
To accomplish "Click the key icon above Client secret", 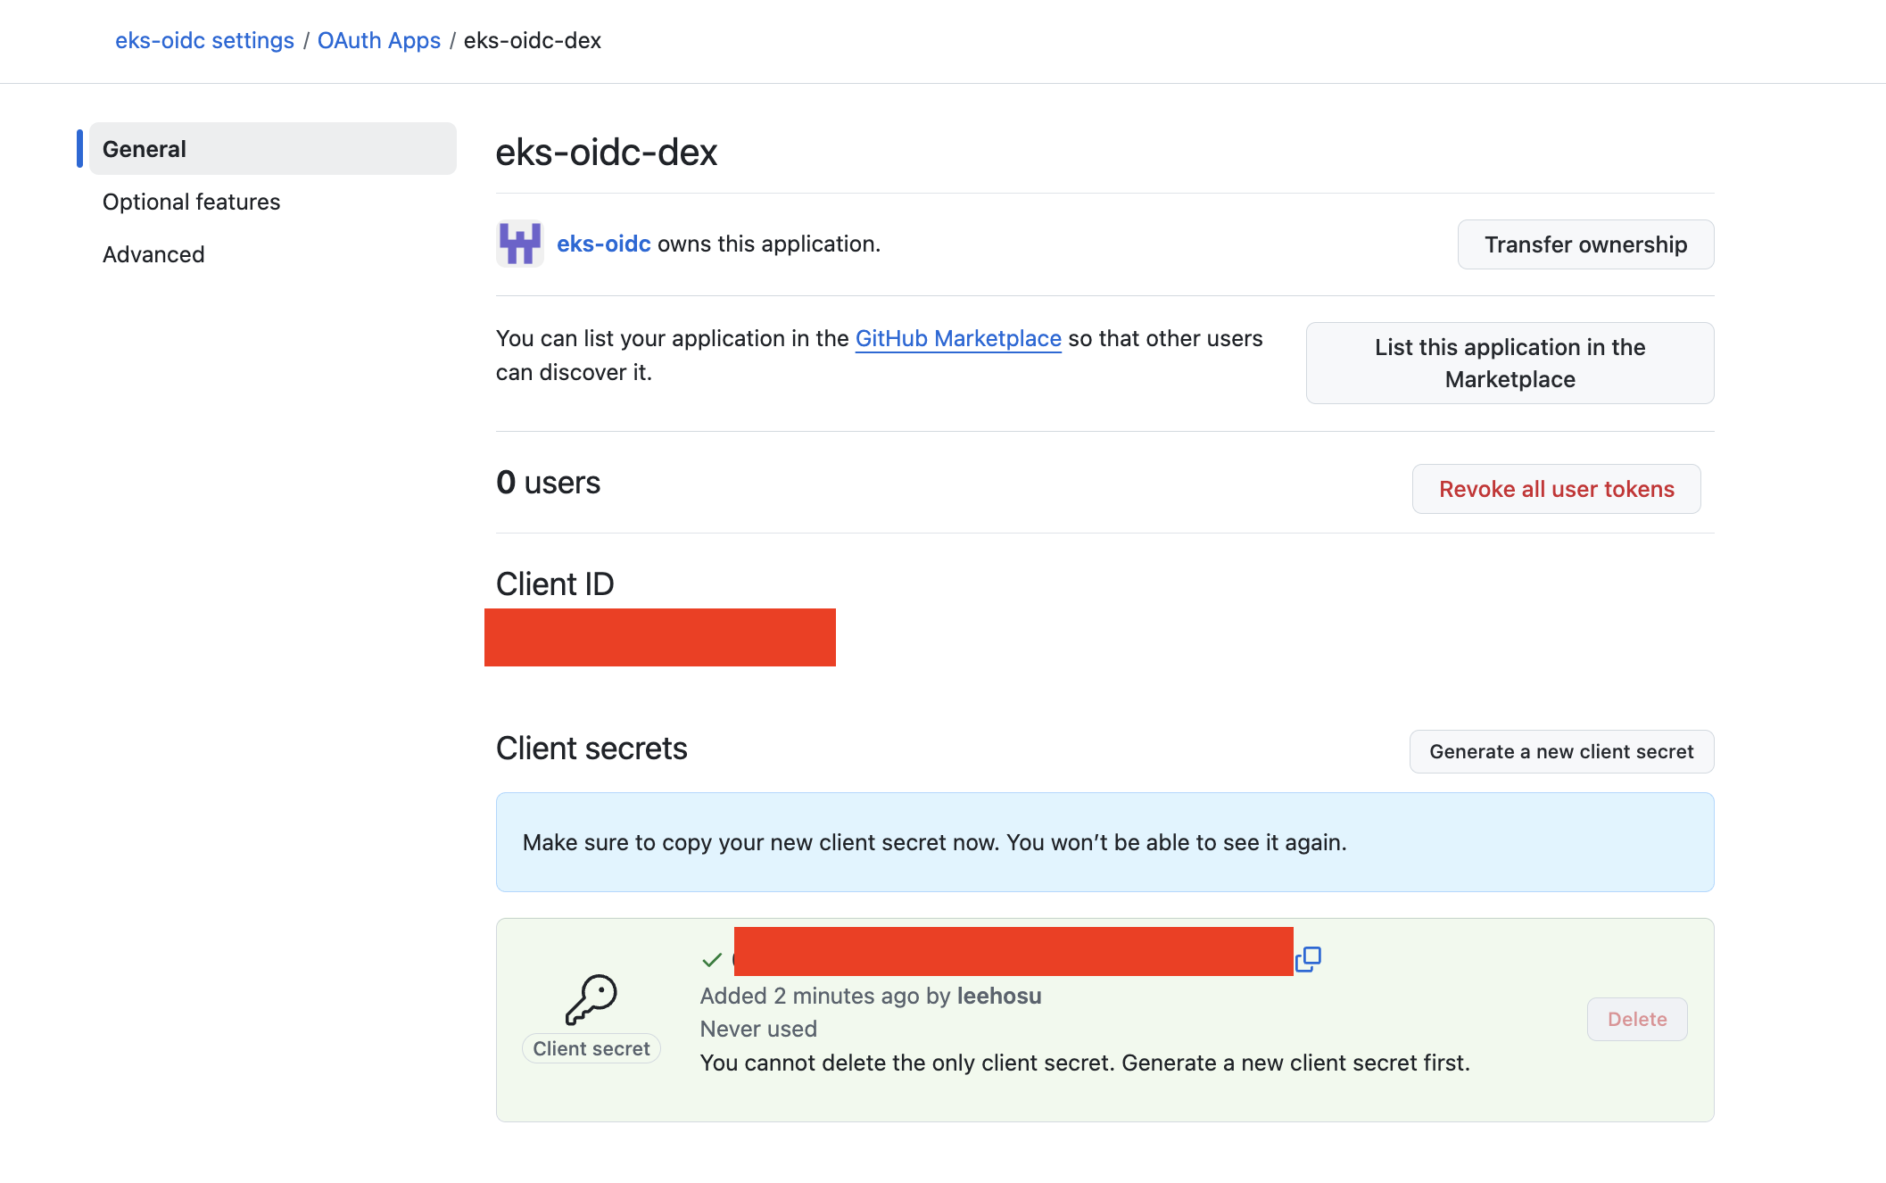I will pos(591,998).
